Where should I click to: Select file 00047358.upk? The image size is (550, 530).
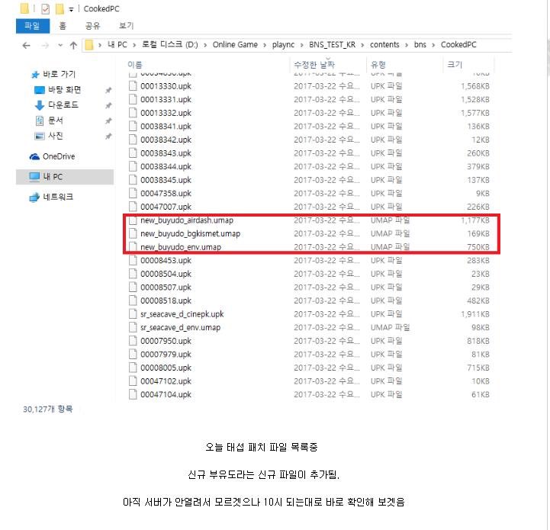[x=166, y=193]
